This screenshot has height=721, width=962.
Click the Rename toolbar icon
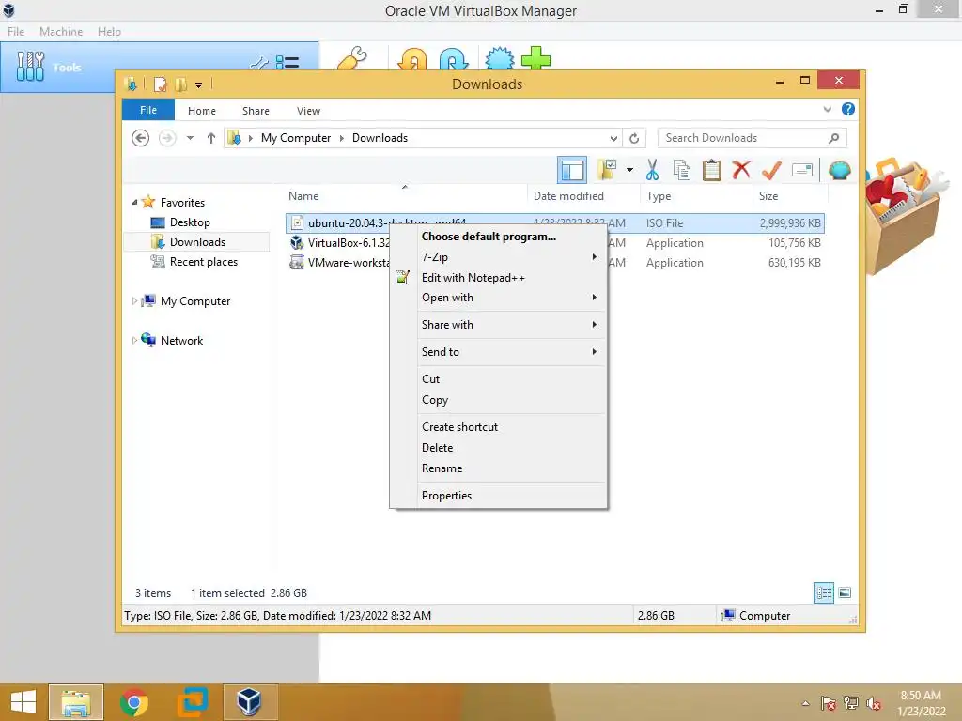pos(802,170)
